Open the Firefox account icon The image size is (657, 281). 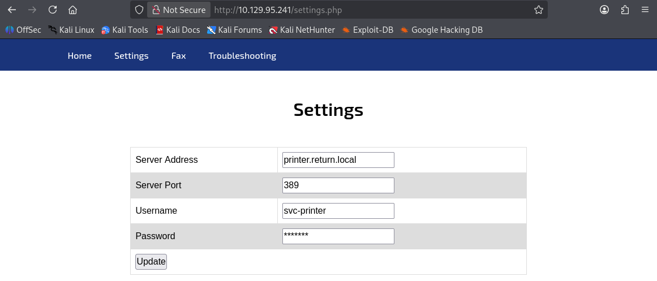click(604, 10)
